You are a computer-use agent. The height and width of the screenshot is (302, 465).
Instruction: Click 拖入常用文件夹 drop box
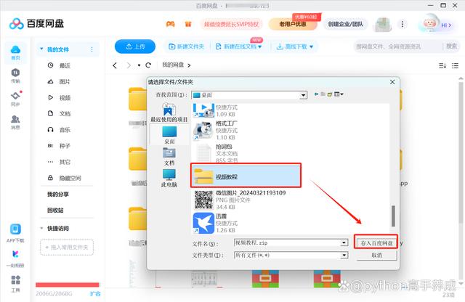pos(67,247)
